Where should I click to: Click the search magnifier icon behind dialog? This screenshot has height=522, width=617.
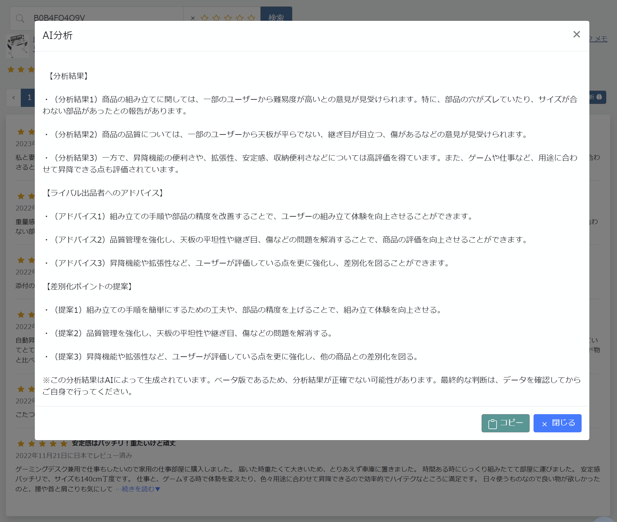(x=20, y=18)
